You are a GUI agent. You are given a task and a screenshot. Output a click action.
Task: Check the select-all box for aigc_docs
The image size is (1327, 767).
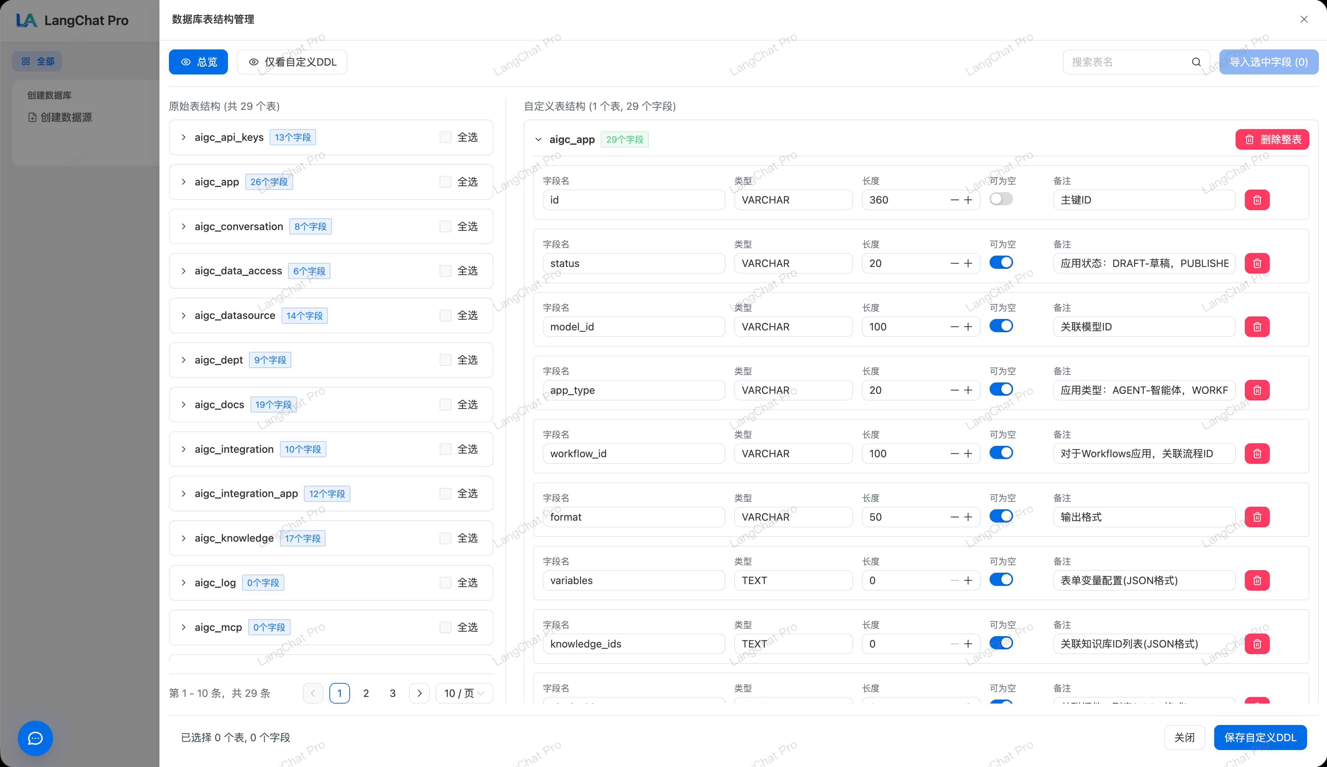pyautogui.click(x=446, y=404)
